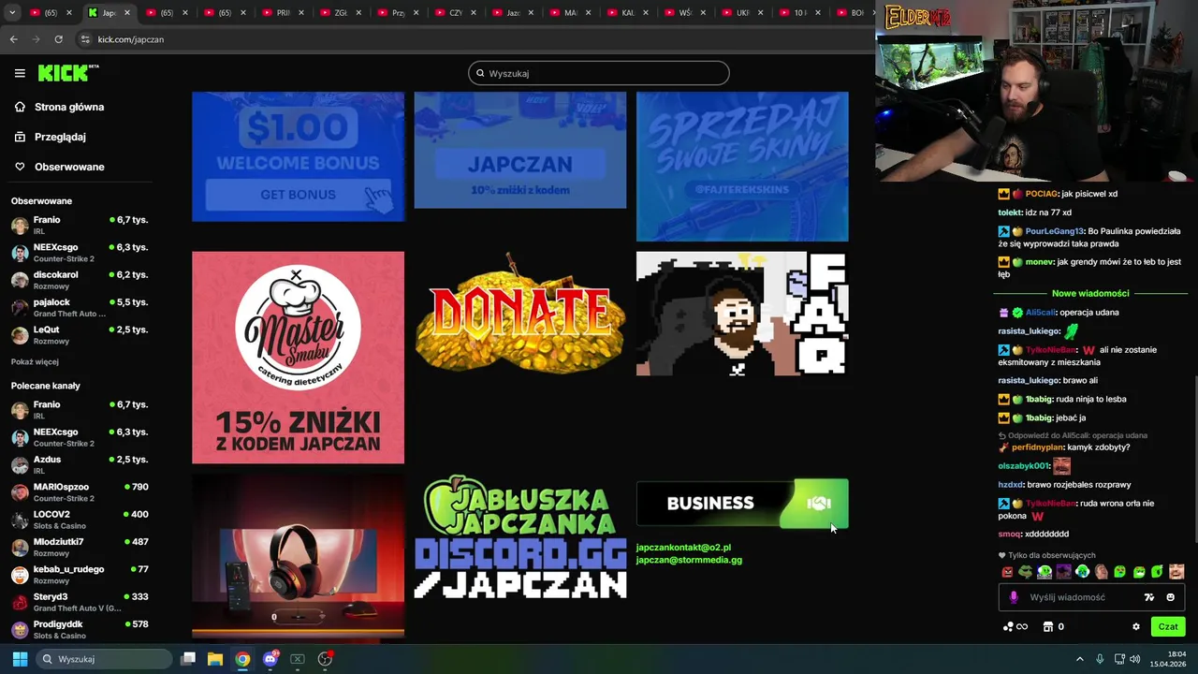This screenshot has height=674, width=1198.
Task: Open Steryd3 recommended channel
Action: click(x=80, y=601)
